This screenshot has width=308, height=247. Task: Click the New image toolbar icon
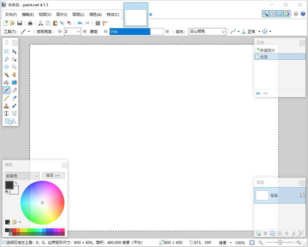pos(6,23)
